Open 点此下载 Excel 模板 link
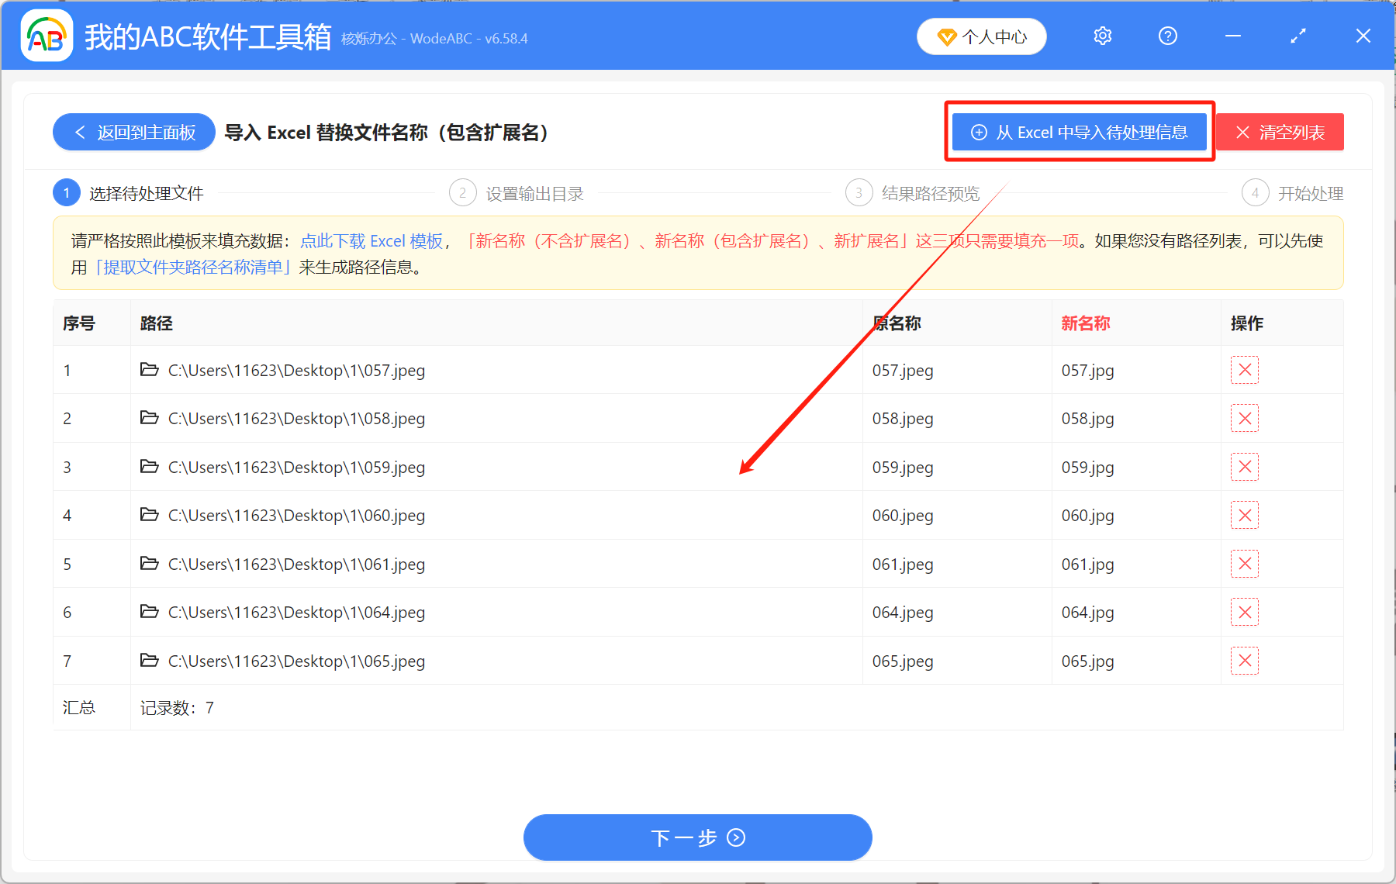This screenshot has width=1396, height=884. 373,241
